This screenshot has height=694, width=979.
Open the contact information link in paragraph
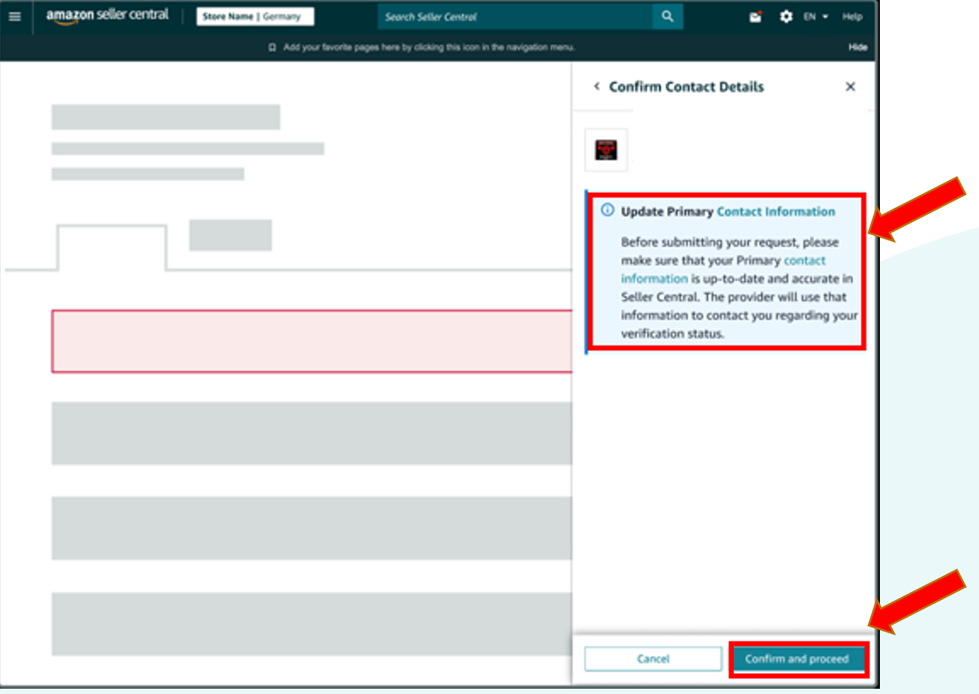(x=723, y=270)
